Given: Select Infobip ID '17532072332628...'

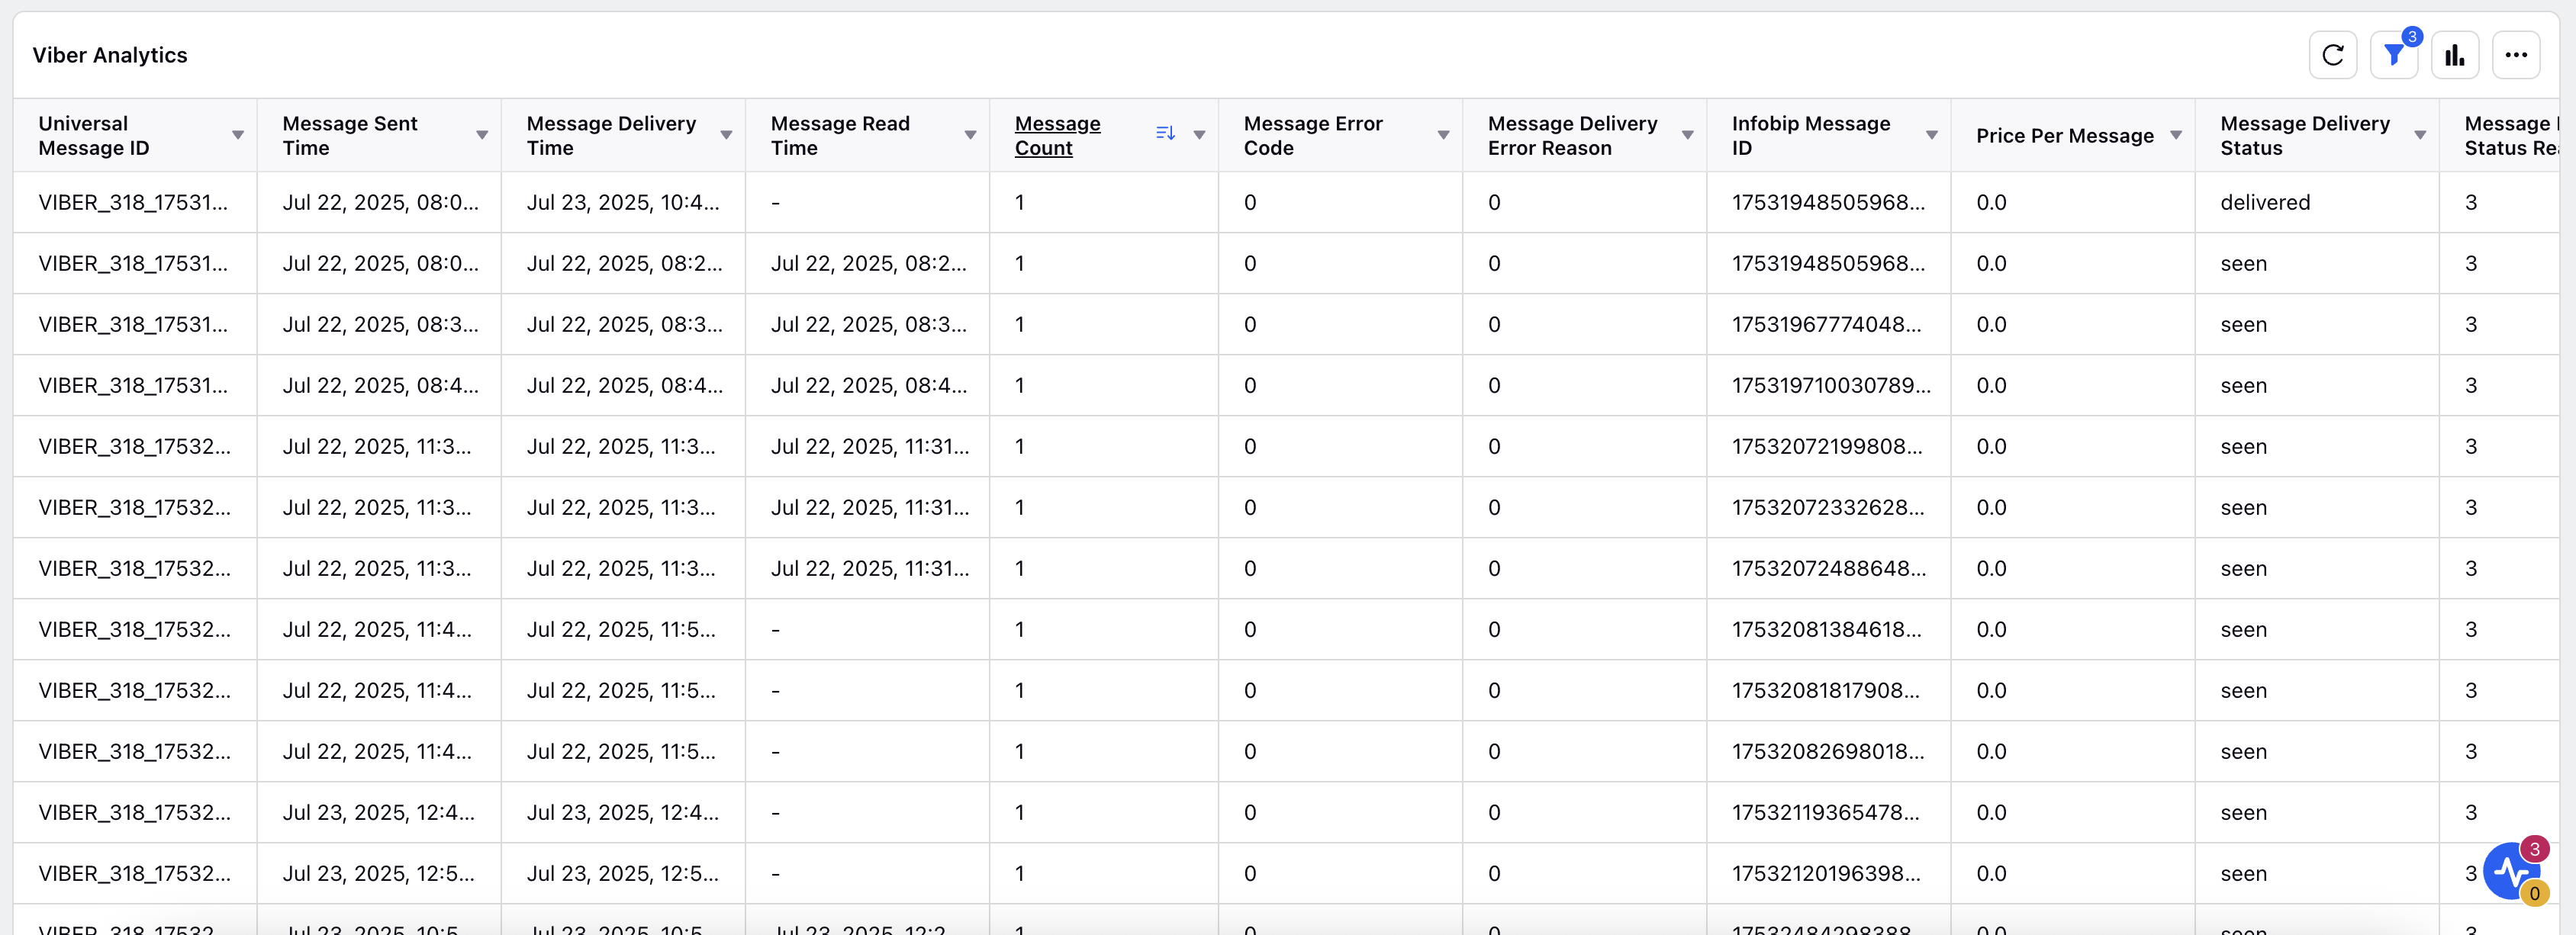Looking at the screenshot, I should (x=1827, y=507).
